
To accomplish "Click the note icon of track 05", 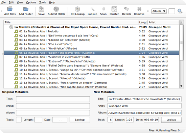I will tap(16, 48).
